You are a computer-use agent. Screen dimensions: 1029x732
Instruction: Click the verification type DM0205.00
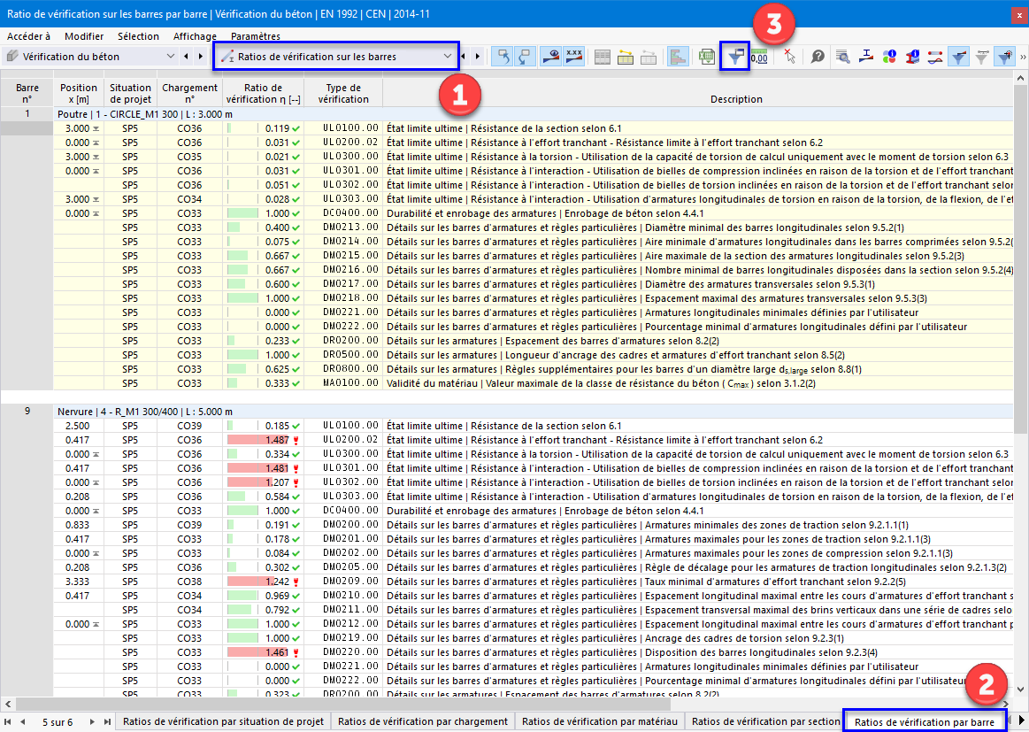[x=350, y=567]
